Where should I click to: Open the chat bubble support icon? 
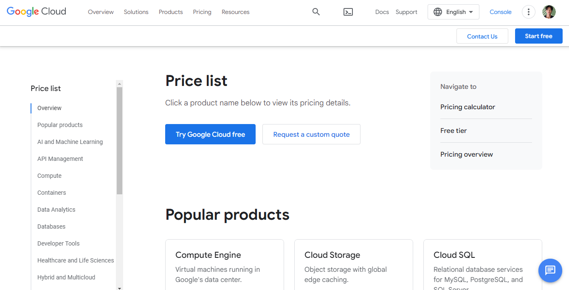550,270
